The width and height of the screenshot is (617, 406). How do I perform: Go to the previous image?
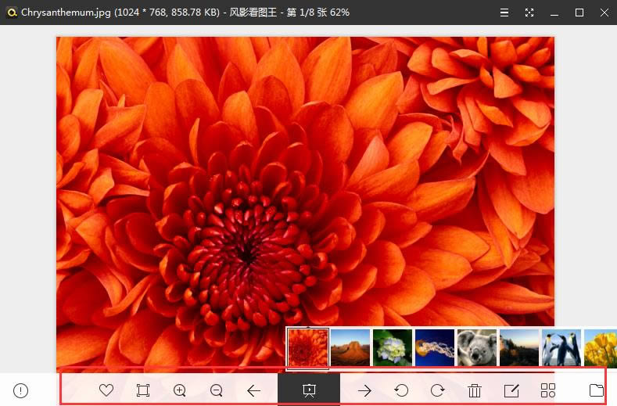[x=254, y=390]
